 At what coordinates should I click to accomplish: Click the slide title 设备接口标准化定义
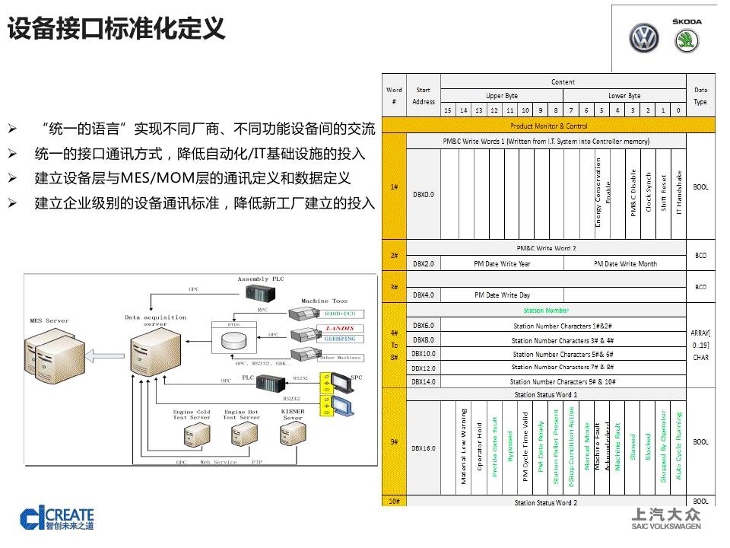(x=116, y=29)
